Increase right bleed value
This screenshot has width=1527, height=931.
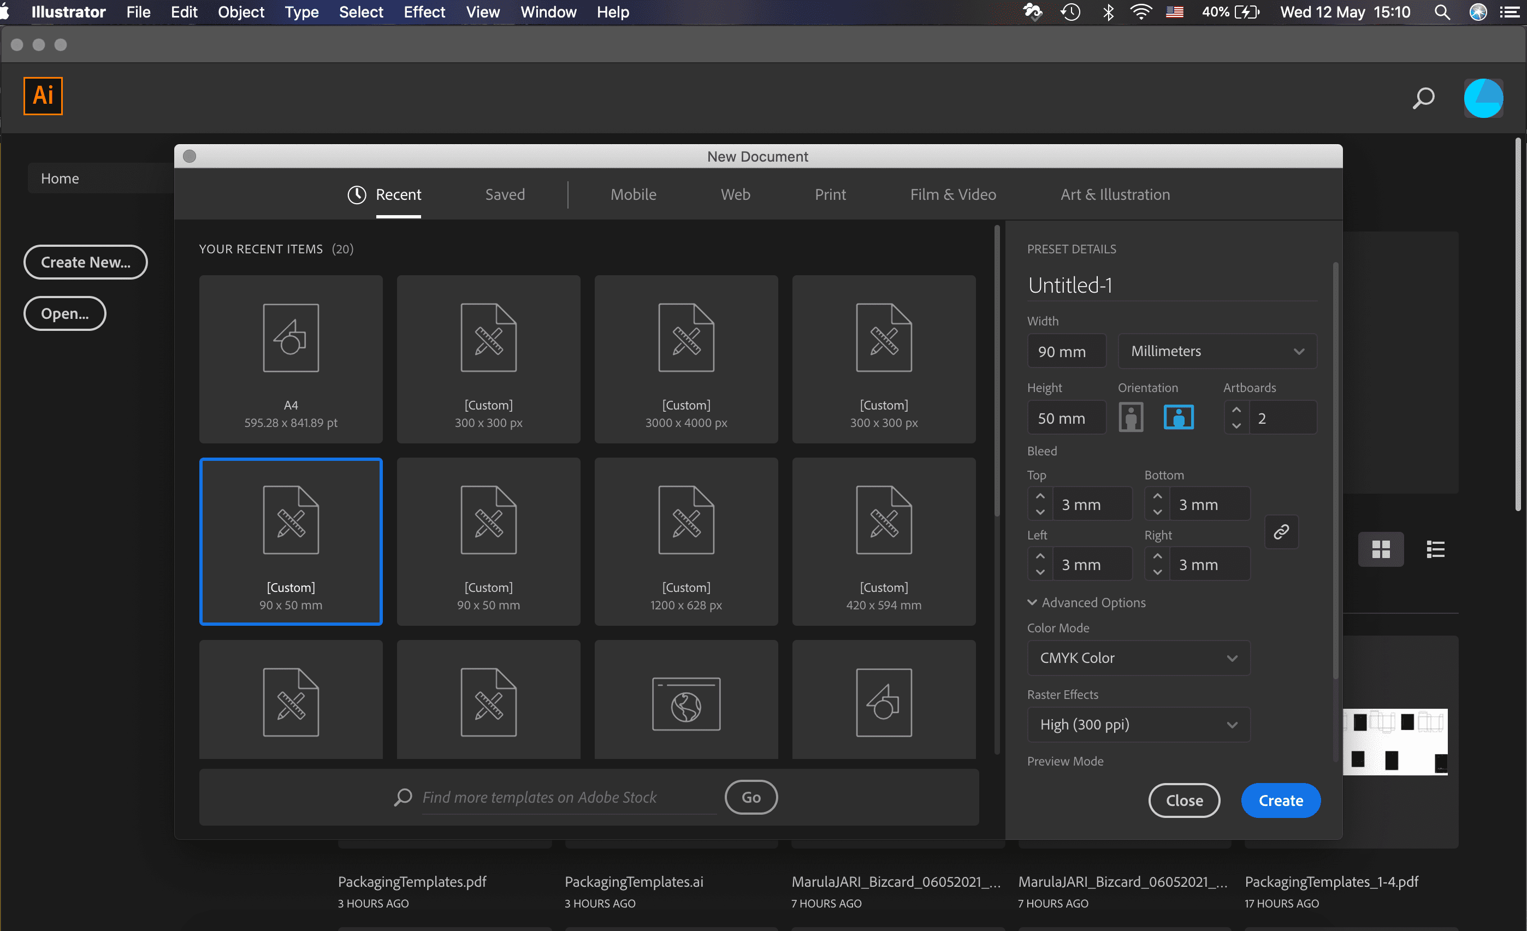point(1157,556)
